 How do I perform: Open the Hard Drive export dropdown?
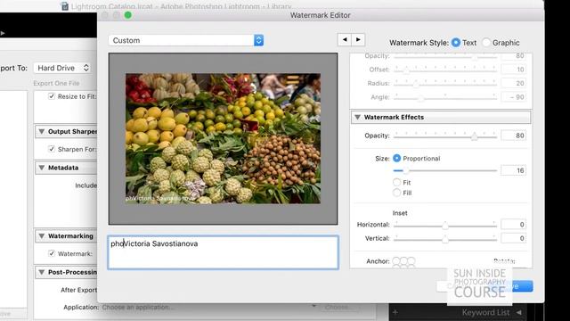tap(62, 68)
